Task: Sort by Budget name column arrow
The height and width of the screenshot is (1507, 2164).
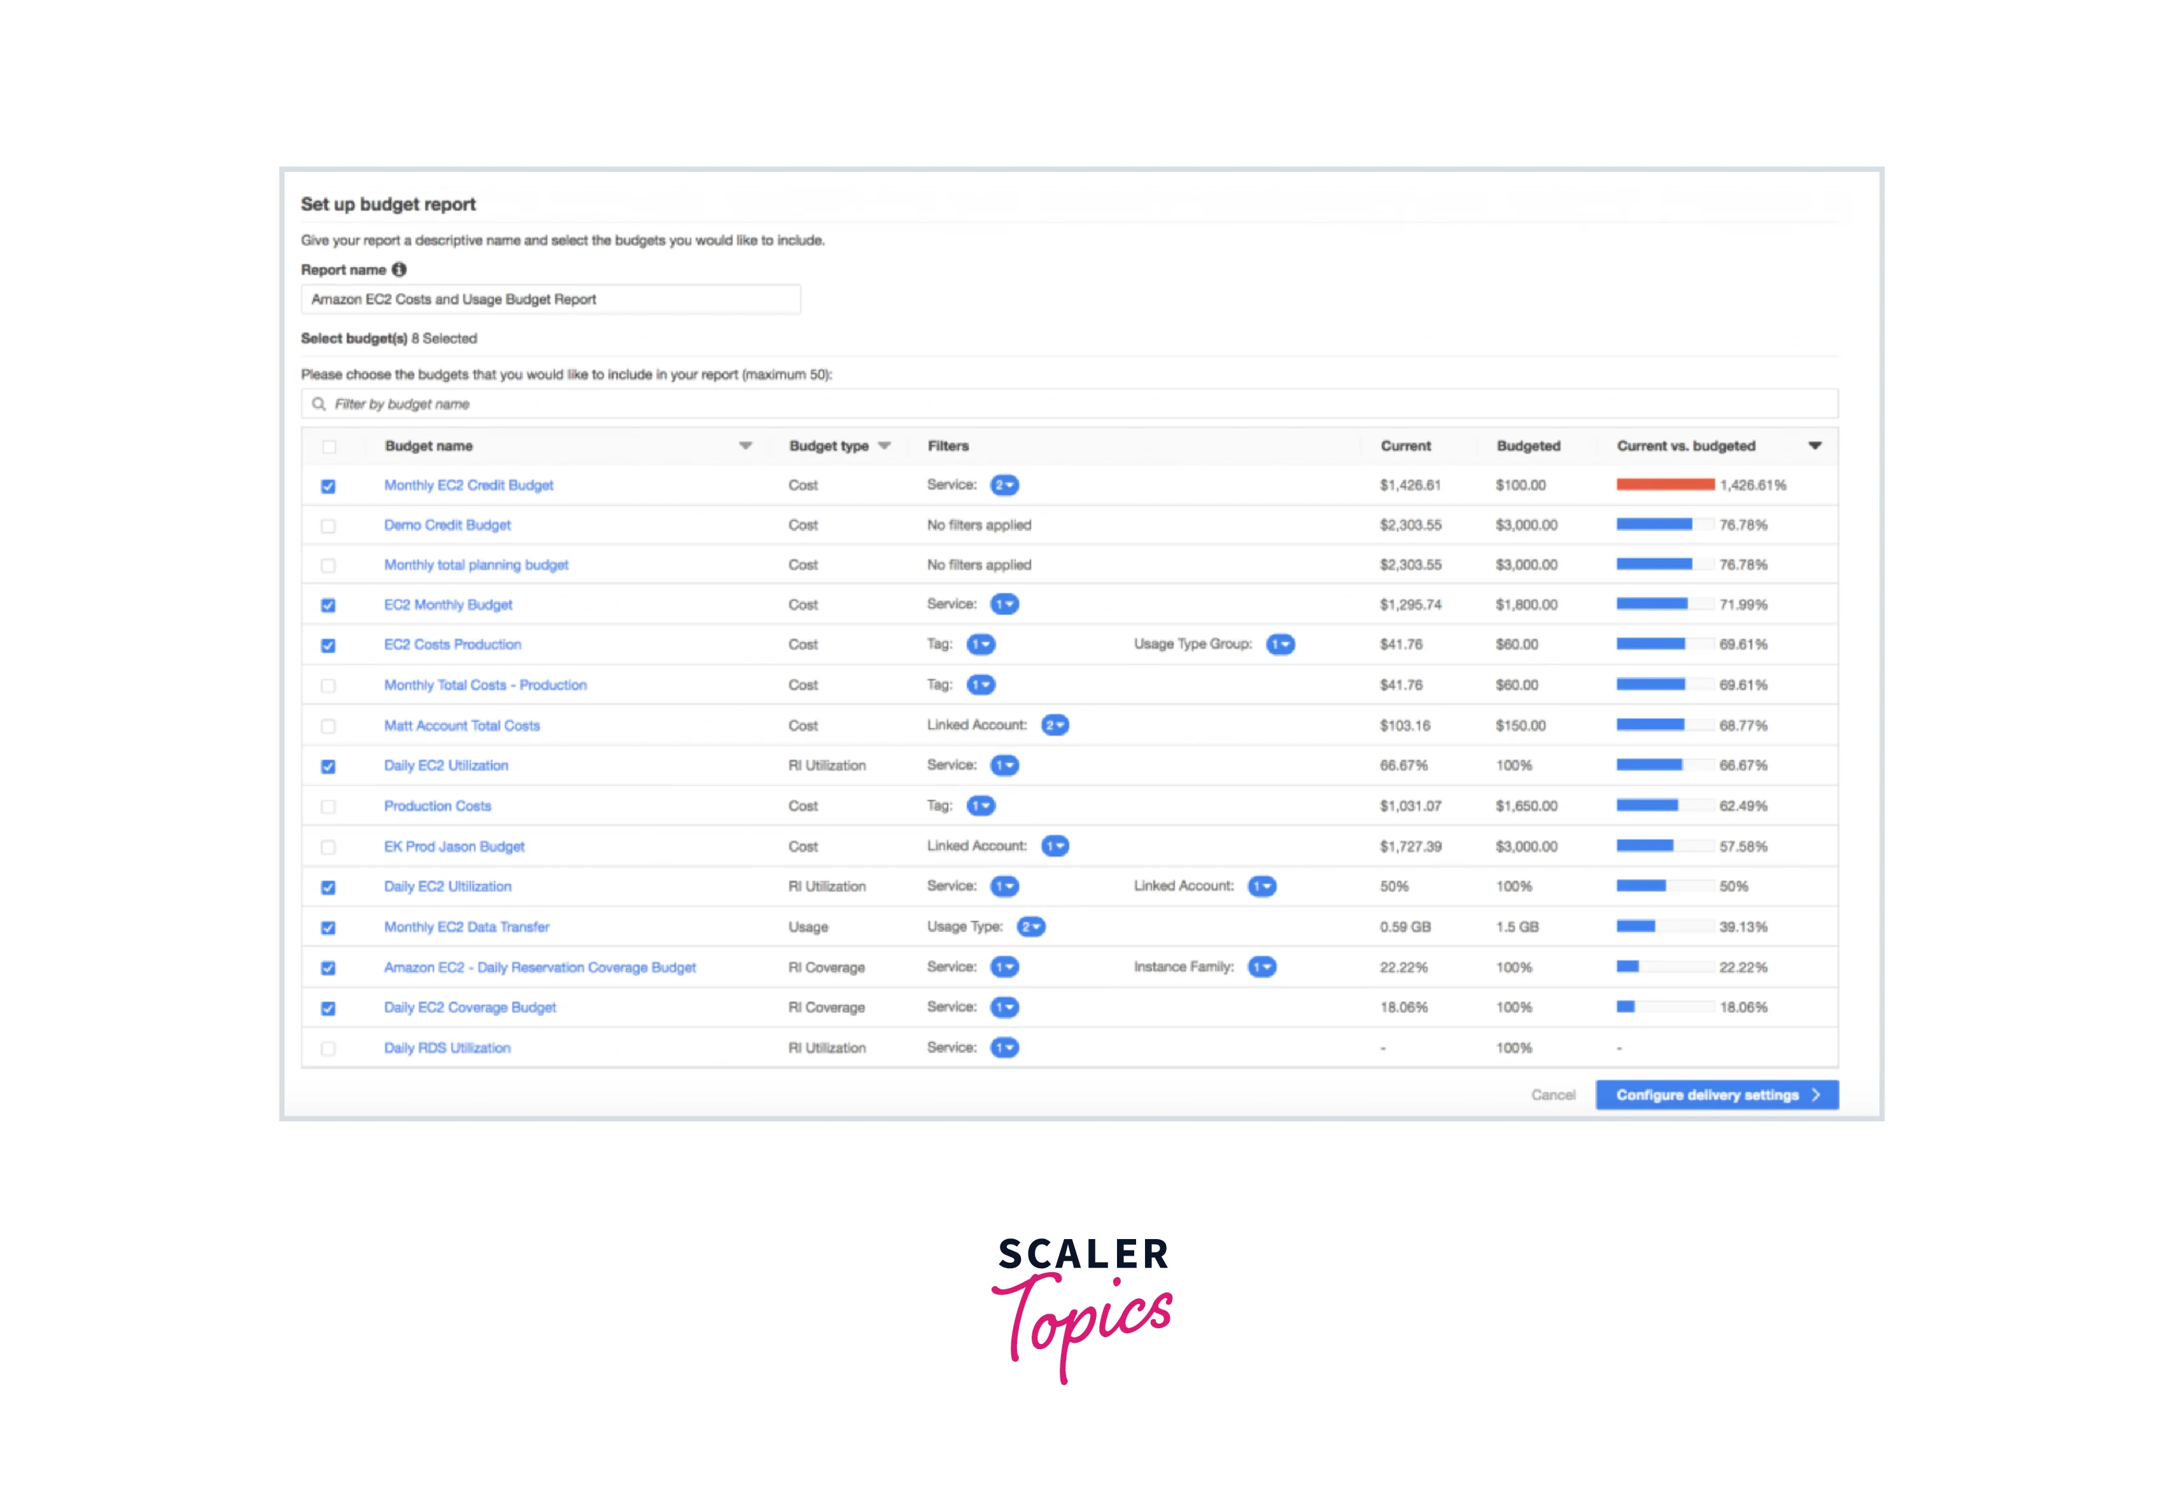Action: click(745, 445)
